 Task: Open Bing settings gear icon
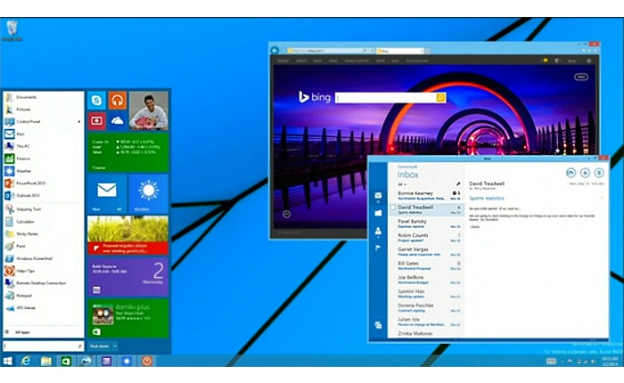coord(589,61)
